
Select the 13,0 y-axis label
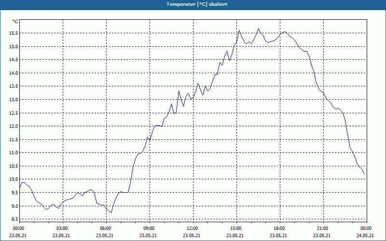pyautogui.click(x=14, y=100)
